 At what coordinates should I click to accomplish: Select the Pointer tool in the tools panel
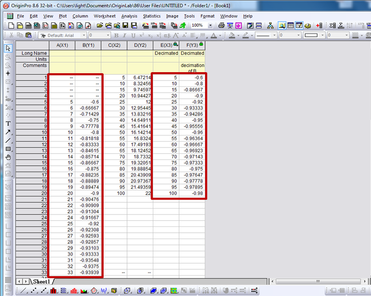(x=8, y=48)
